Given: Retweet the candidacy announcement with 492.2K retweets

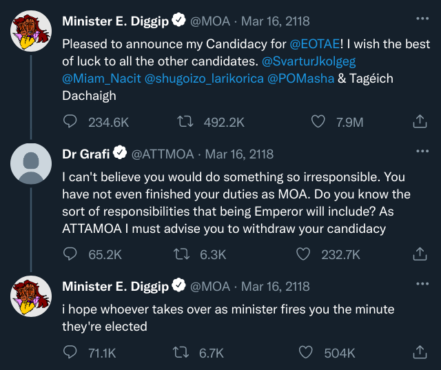Looking at the screenshot, I should (184, 122).
